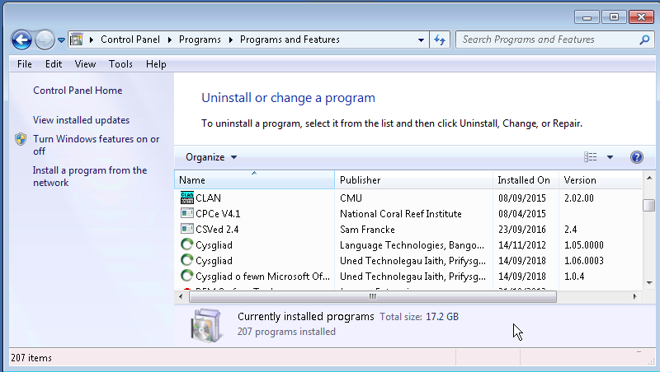
Task: Select the CLAN row name
Action: pos(209,198)
